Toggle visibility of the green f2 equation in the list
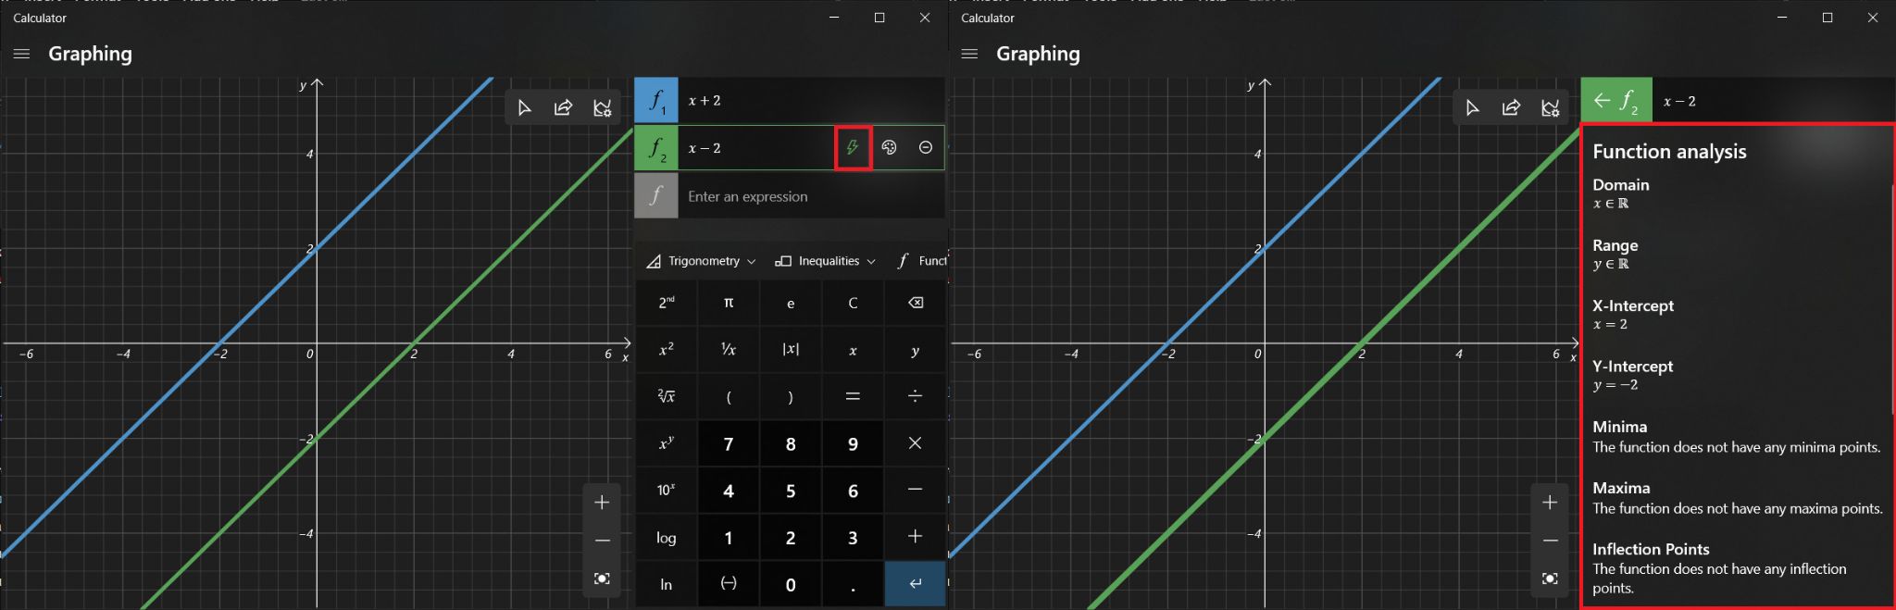The image size is (1896, 610). coord(656,148)
